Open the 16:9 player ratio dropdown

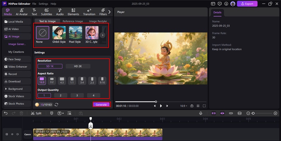[183, 106]
